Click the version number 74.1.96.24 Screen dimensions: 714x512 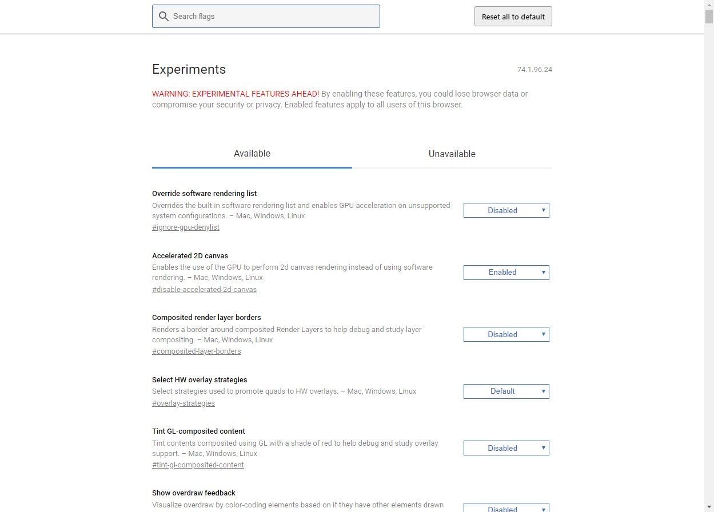534,70
